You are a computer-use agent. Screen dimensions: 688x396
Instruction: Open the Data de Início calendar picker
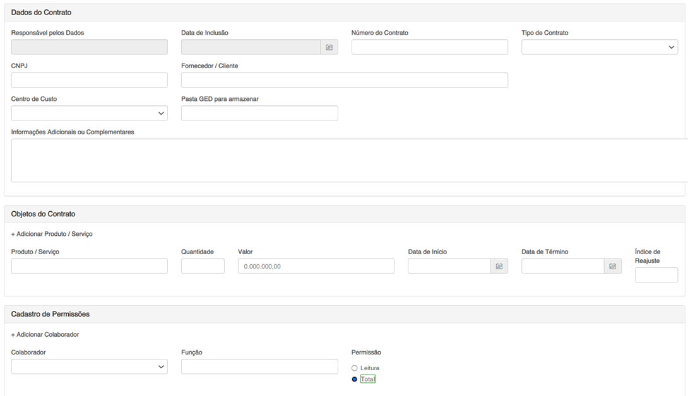click(x=499, y=266)
